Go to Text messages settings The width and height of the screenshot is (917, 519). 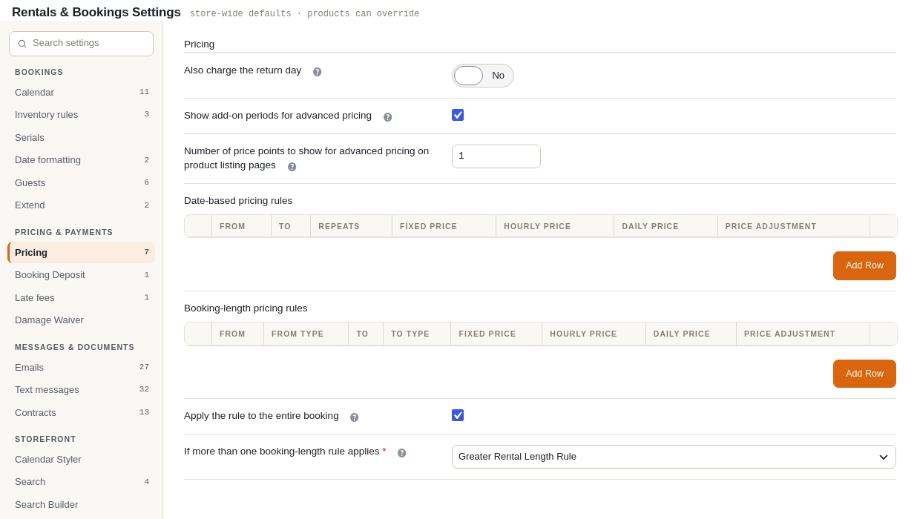[82, 390]
